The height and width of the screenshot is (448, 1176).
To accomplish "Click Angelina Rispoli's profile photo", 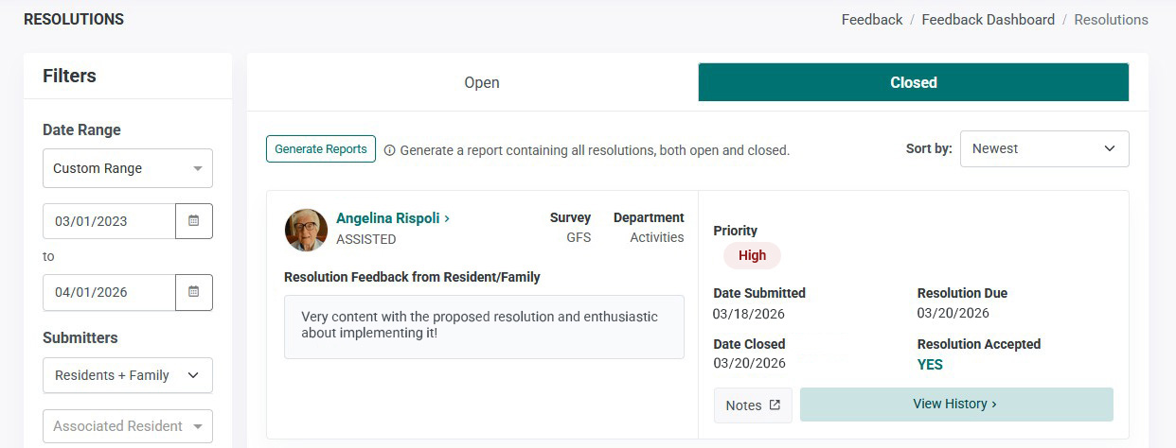I will (x=306, y=230).
